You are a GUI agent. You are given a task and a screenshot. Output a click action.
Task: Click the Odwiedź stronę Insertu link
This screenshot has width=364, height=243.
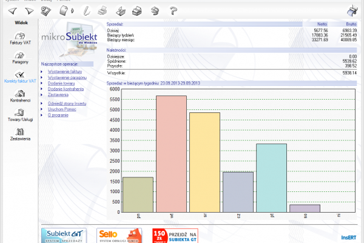point(67,103)
